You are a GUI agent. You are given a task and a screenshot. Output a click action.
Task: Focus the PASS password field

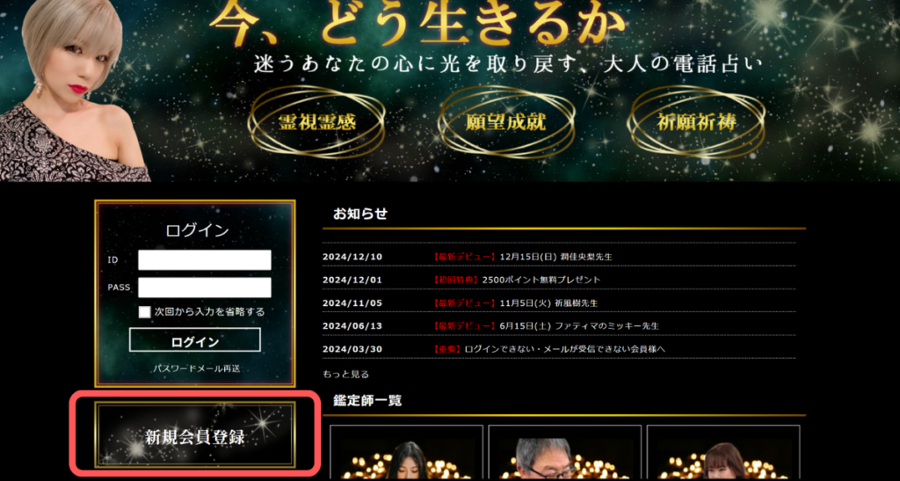pos(204,288)
